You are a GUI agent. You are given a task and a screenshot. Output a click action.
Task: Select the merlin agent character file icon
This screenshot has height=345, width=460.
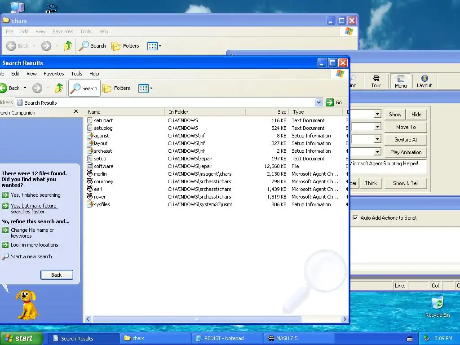click(x=90, y=174)
